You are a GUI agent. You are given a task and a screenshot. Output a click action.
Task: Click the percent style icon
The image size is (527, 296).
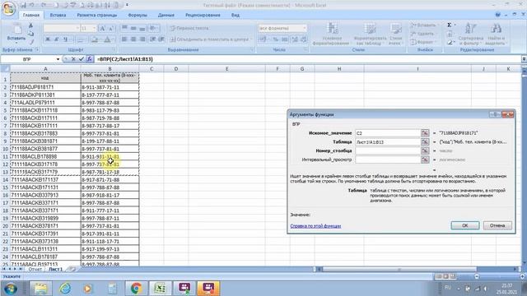point(276,39)
